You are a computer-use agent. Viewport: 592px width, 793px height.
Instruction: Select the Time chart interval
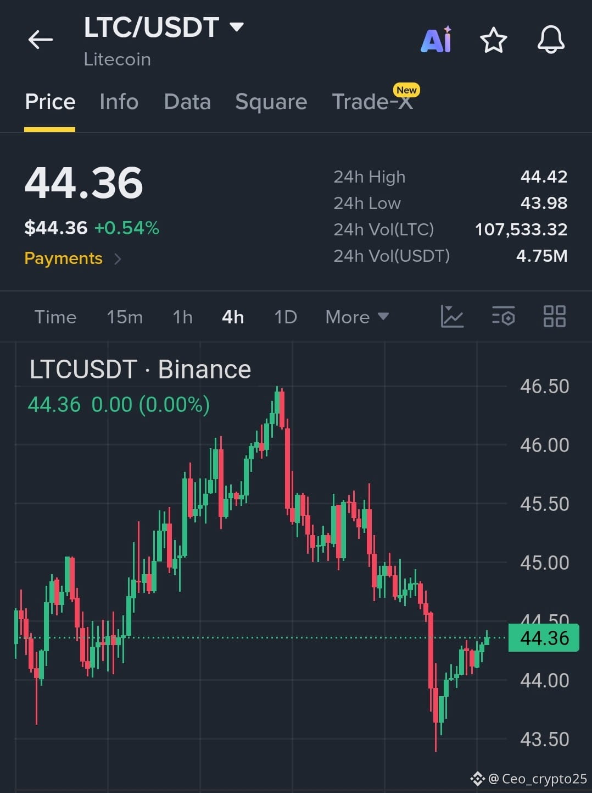55,317
